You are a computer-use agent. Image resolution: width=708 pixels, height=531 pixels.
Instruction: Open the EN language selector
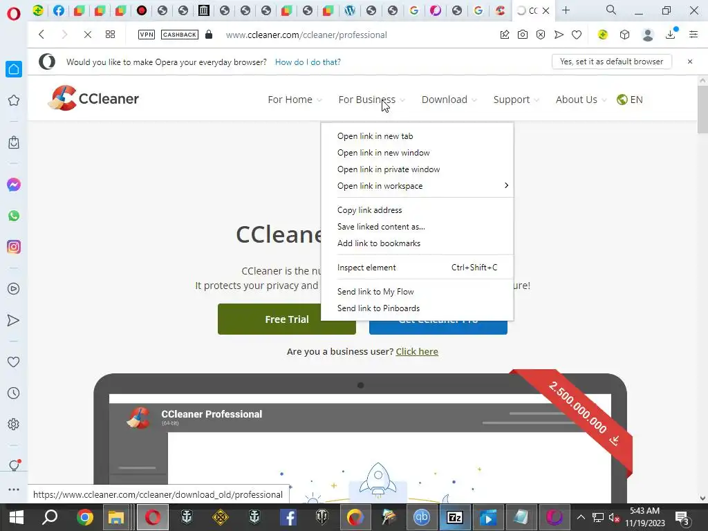point(630,100)
